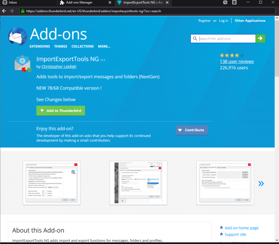Go back using the back arrow
The width and height of the screenshot is (279, 244).
(x=4, y=11)
